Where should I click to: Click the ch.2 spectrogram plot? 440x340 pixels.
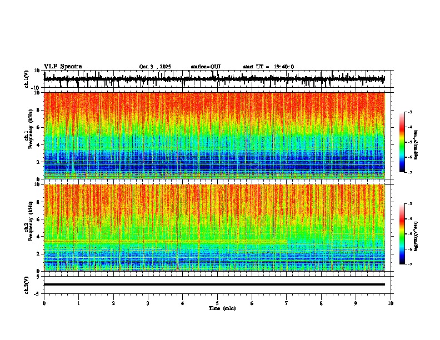[x=214, y=228]
